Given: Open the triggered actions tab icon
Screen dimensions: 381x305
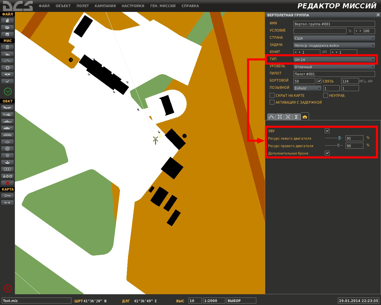Looking at the screenshot, I should (x=288, y=117).
